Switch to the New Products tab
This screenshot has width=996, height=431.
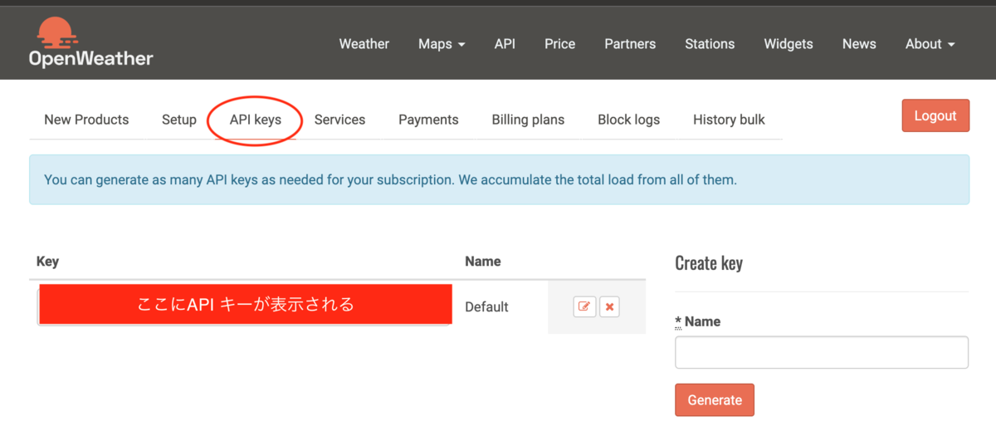pos(86,120)
